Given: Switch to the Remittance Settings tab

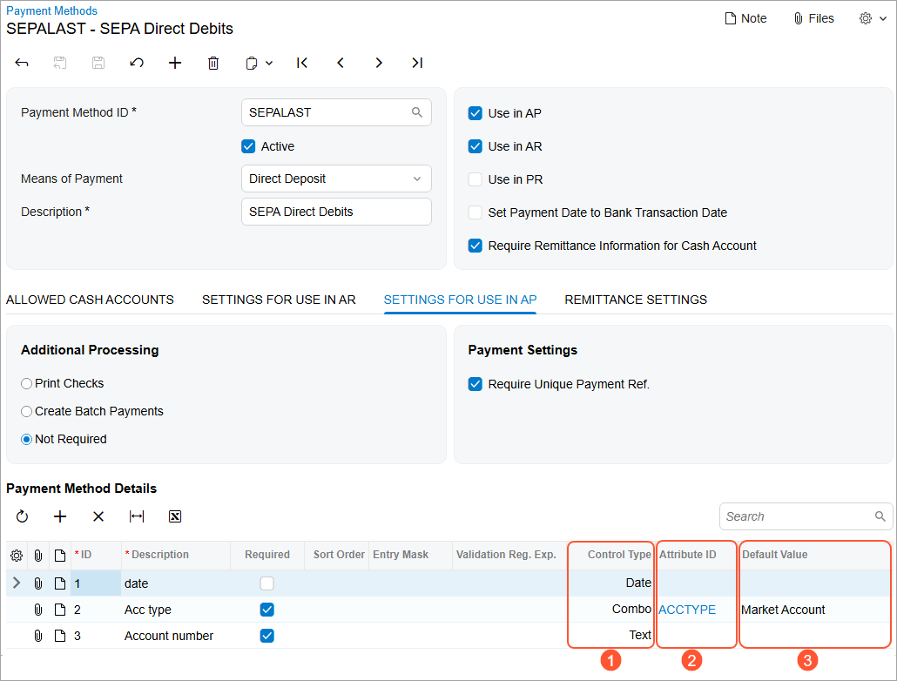Looking at the screenshot, I should (636, 300).
